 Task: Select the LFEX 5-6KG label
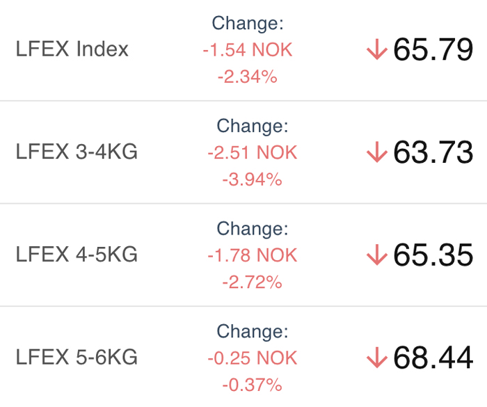point(77,357)
